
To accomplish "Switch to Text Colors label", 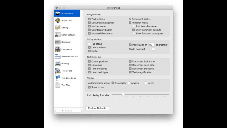I will 67,71.
